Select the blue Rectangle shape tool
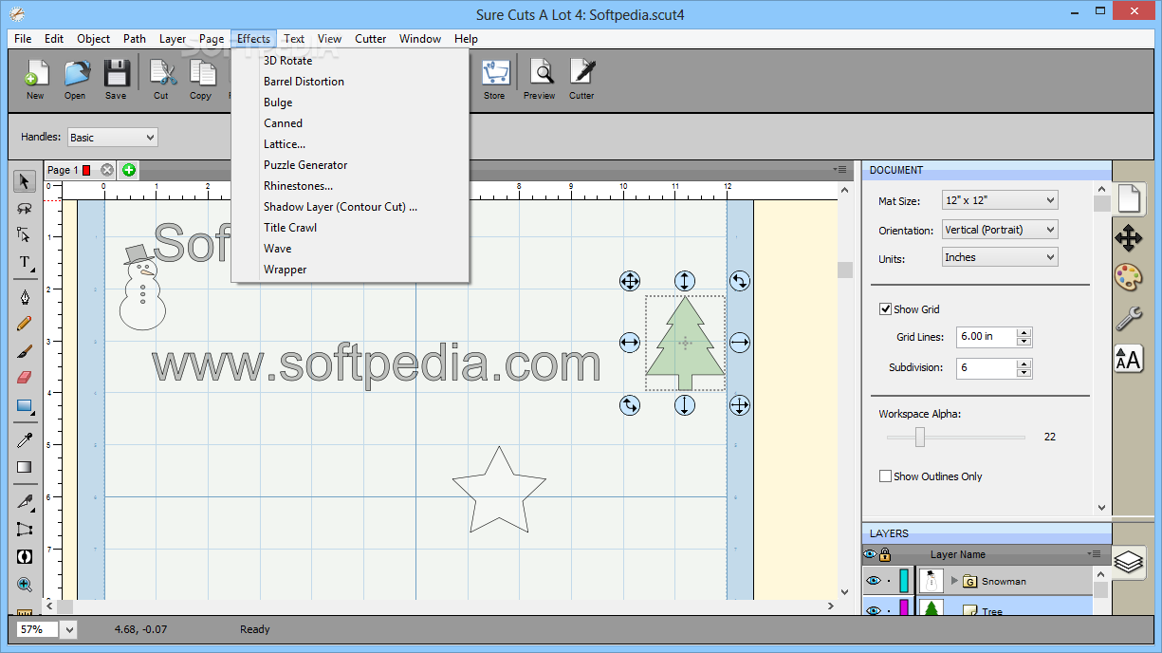 click(x=25, y=406)
